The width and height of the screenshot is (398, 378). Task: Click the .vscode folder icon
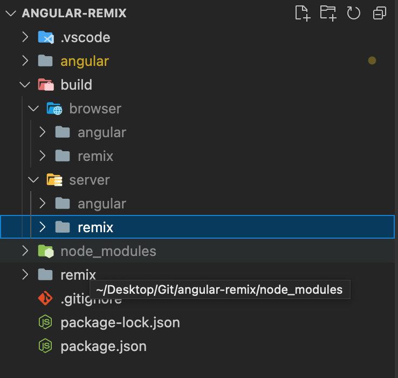tap(46, 37)
